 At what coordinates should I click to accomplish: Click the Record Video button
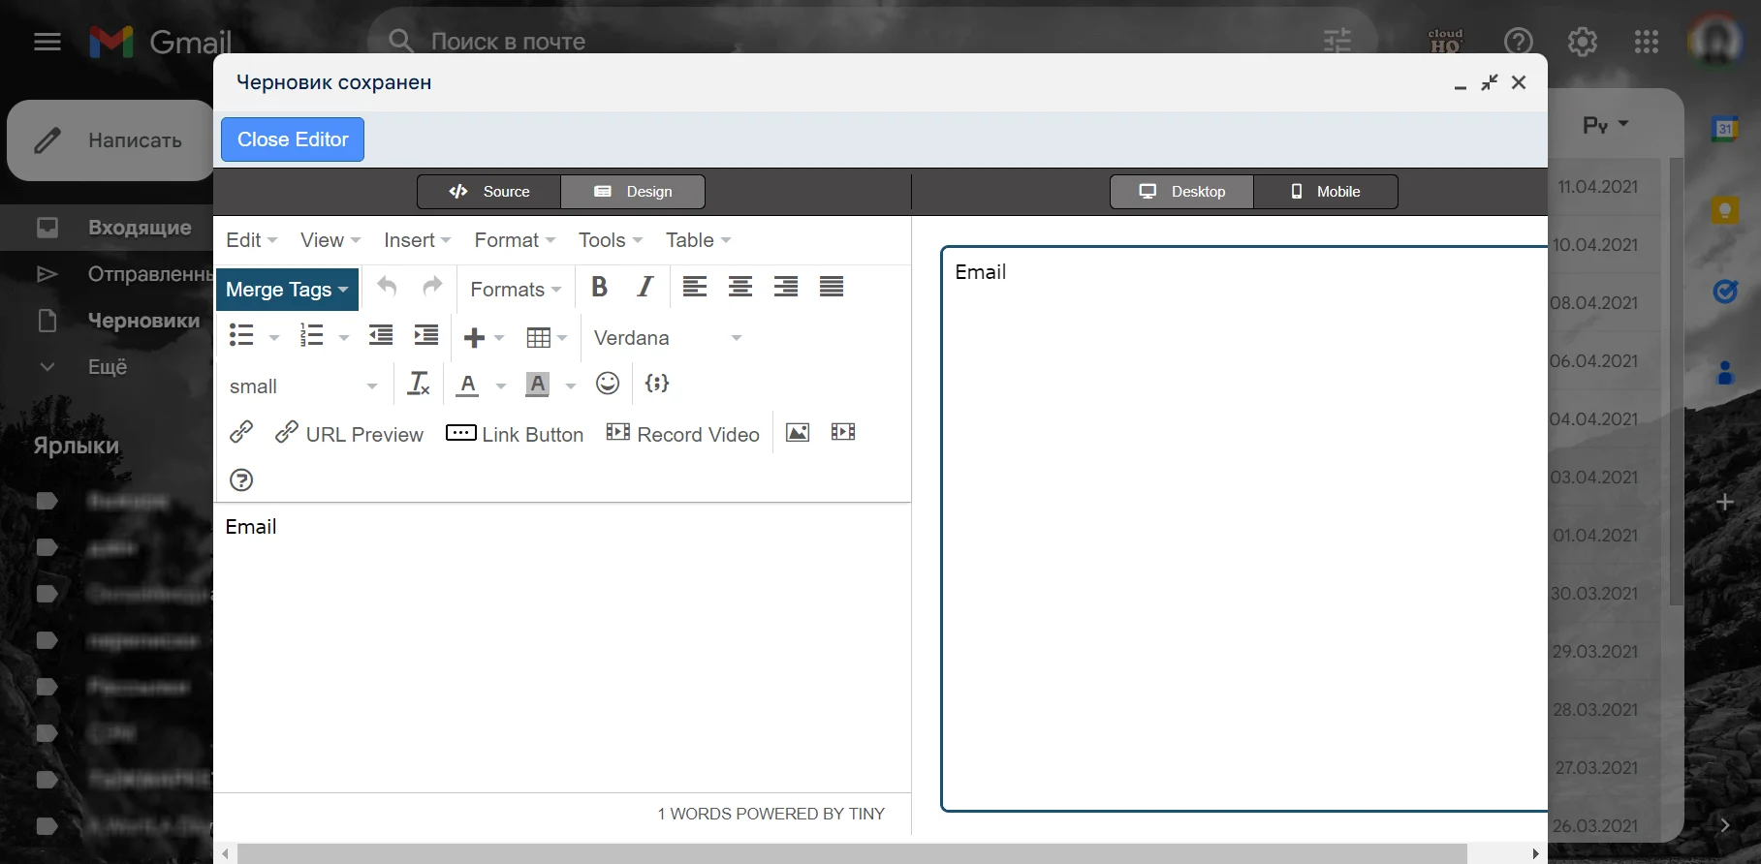coord(683,434)
